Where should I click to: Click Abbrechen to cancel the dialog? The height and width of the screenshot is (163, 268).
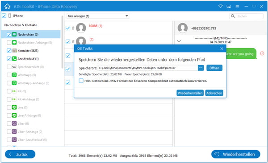[214, 93]
